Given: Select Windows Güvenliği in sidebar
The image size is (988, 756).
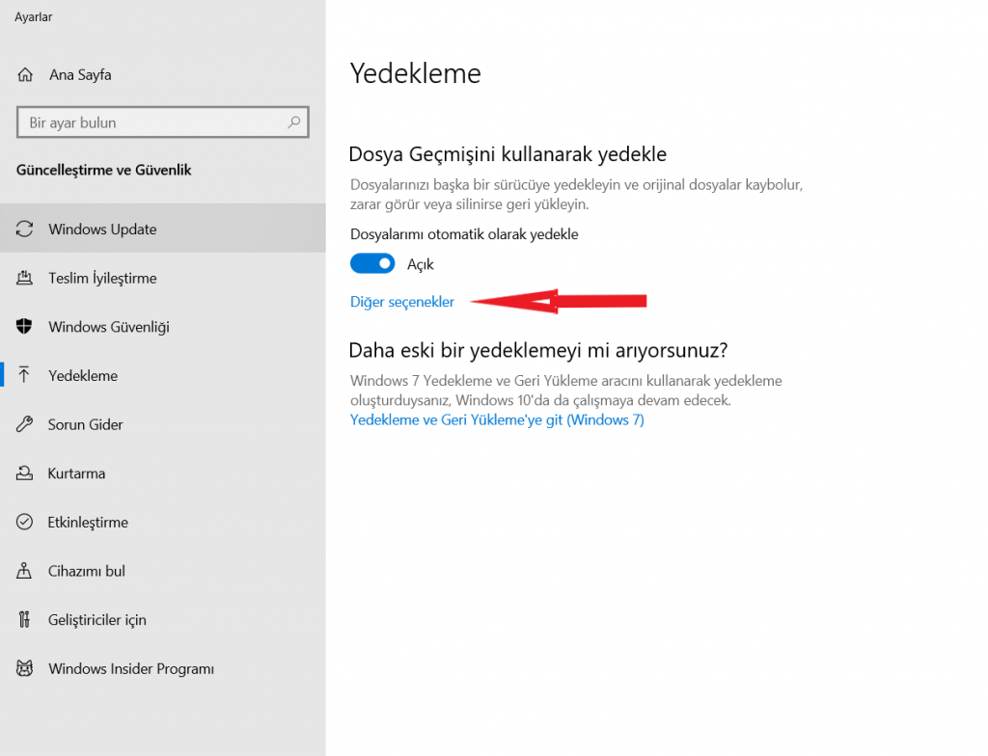Looking at the screenshot, I should [162, 326].
